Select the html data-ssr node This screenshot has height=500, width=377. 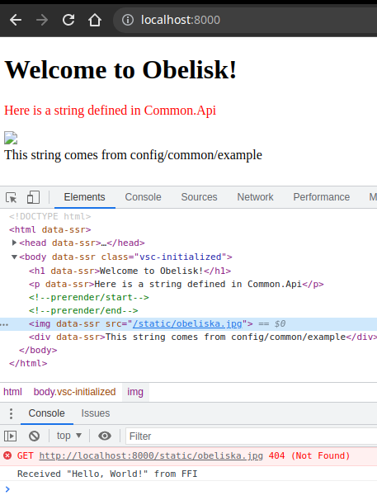50,229
